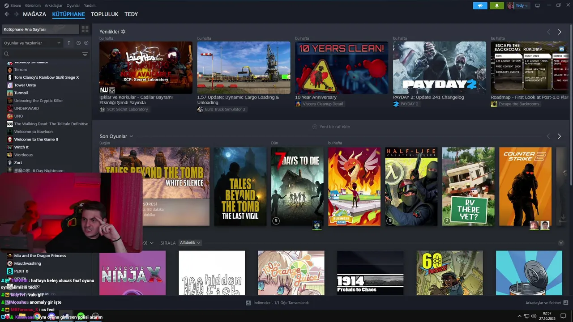
Task: Open Arkadaşlar menu
Action: pos(54,5)
